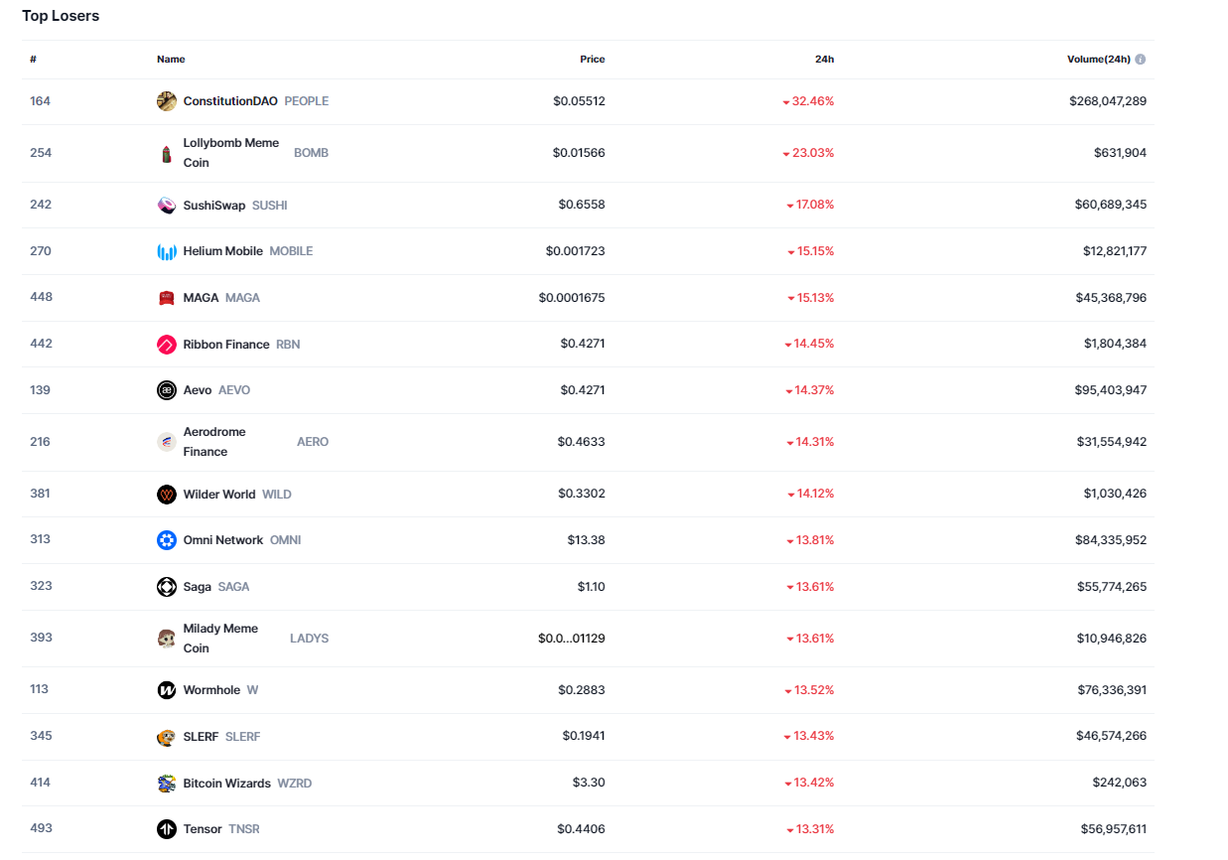This screenshot has height=860, width=1228.
Task: Click the MAGA red hat icon
Action: tap(167, 298)
